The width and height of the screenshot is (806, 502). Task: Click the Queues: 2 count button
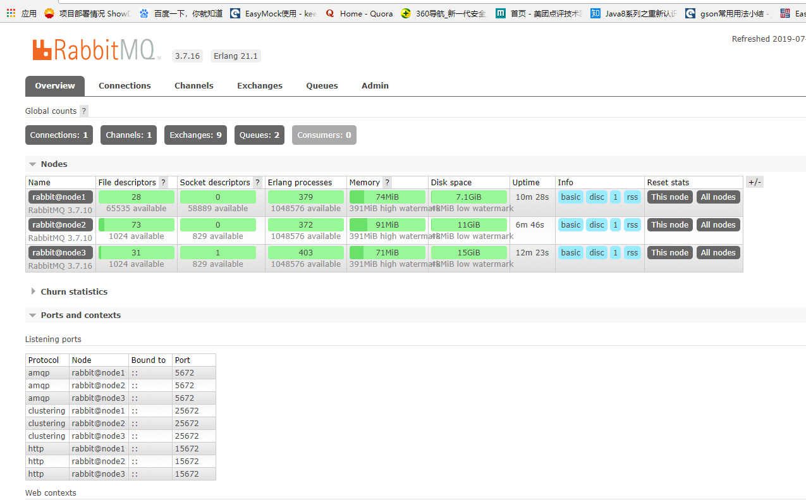(x=259, y=135)
